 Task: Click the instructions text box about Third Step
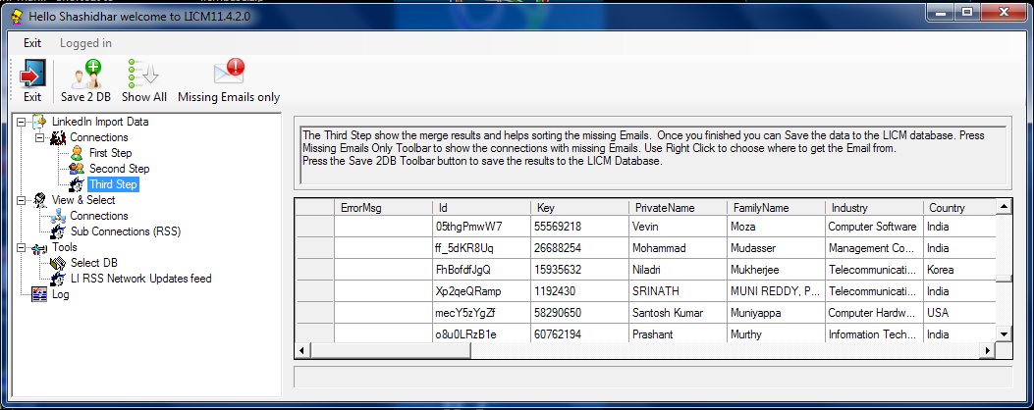point(654,154)
